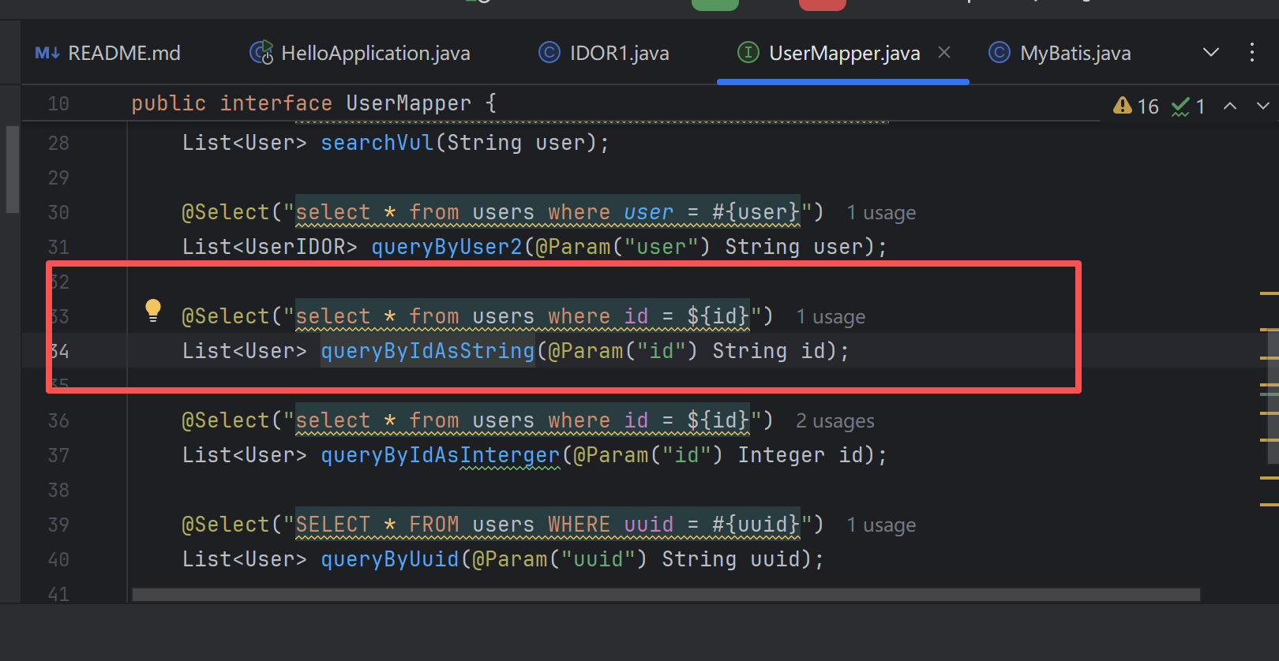The image size is (1279, 661).
Task: Click line number 30 in the gutter
Action: 58,213
